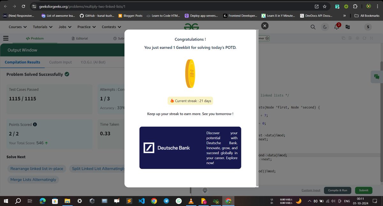
Task: Go back using the browser back arrow
Action: pyautogui.click(x=5, y=6)
